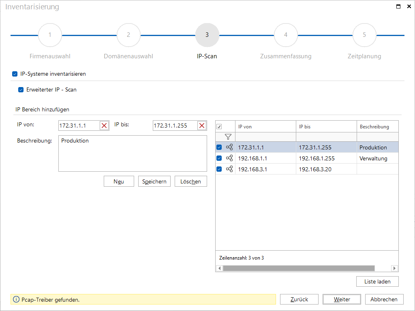Go back with Zurück

pyautogui.click(x=299, y=299)
